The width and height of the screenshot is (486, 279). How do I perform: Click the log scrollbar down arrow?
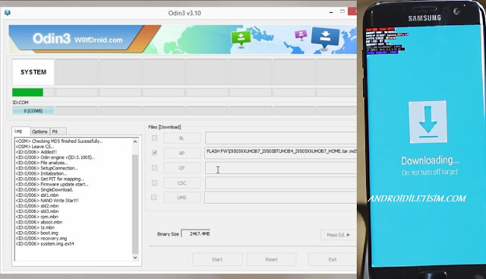(x=135, y=258)
